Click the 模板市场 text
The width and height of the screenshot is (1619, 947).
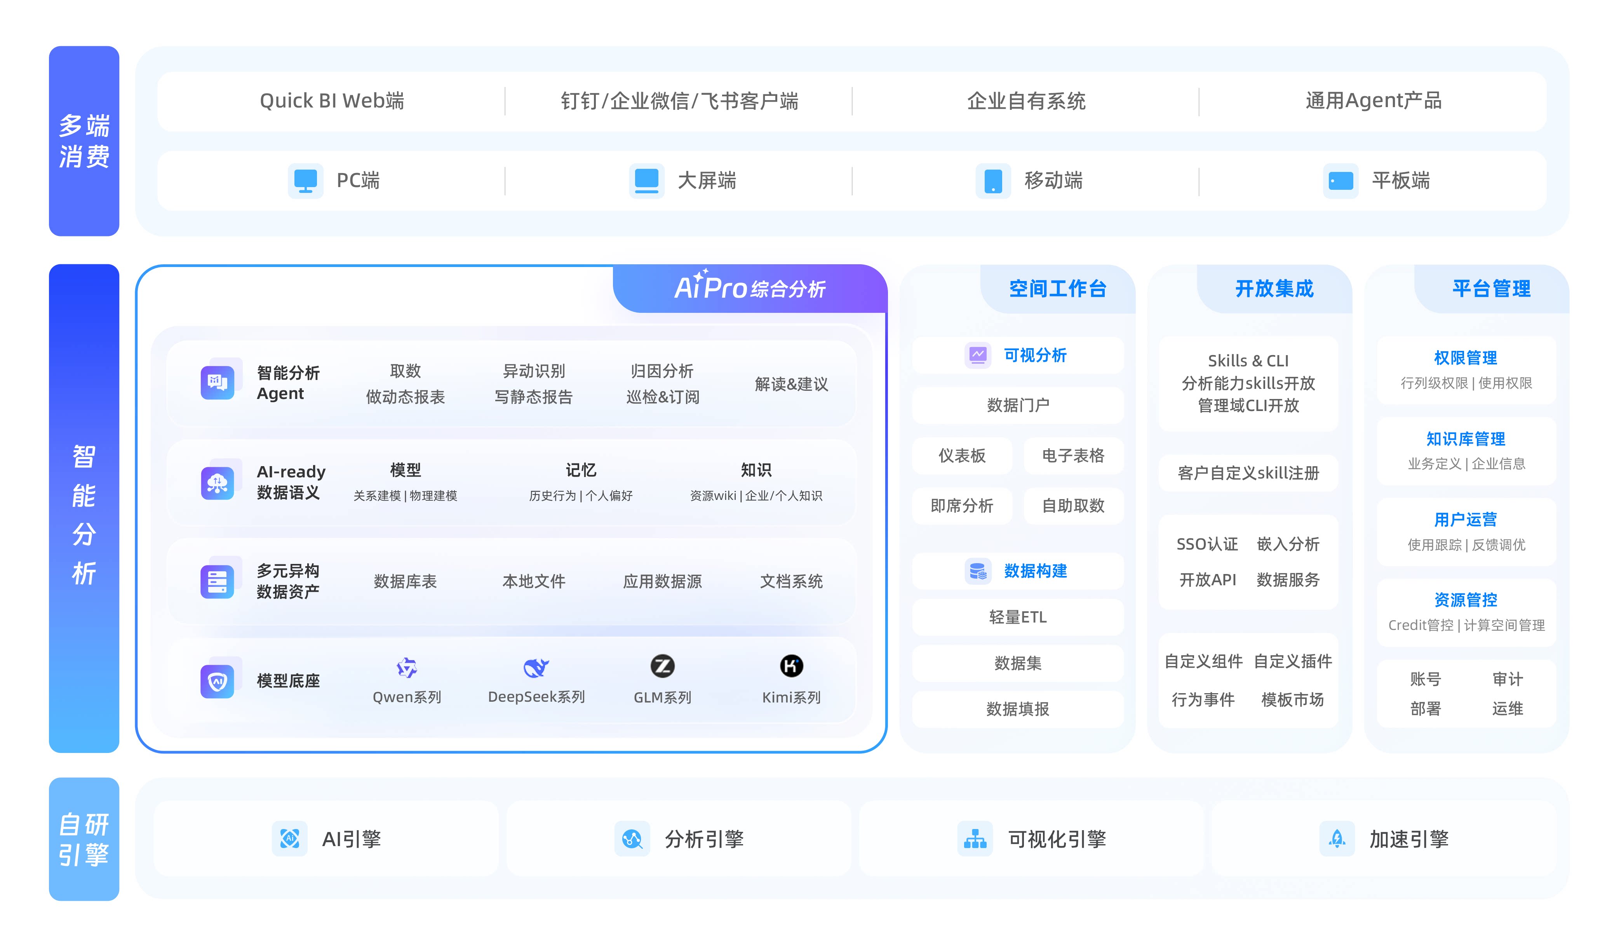point(1293,699)
